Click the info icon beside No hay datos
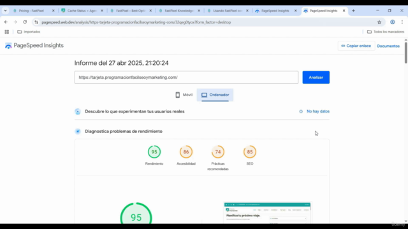408x229 pixels. coord(301,111)
